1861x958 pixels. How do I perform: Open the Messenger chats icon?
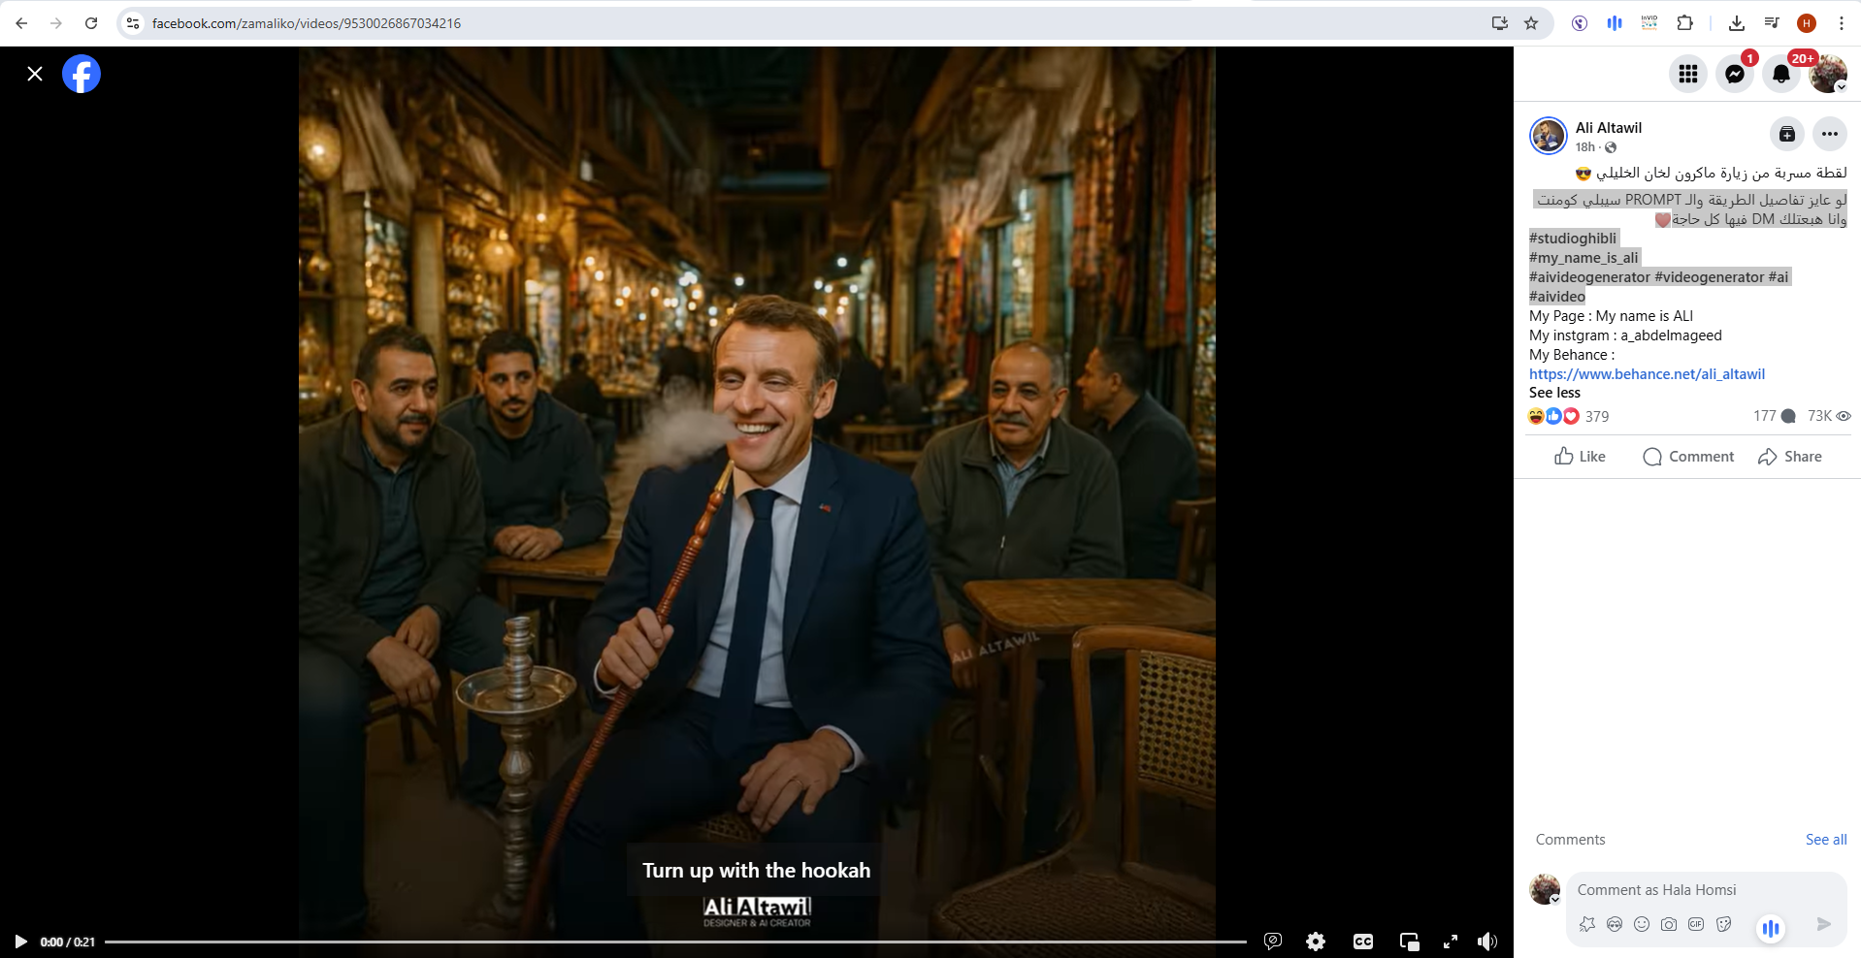coord(1734,74)
